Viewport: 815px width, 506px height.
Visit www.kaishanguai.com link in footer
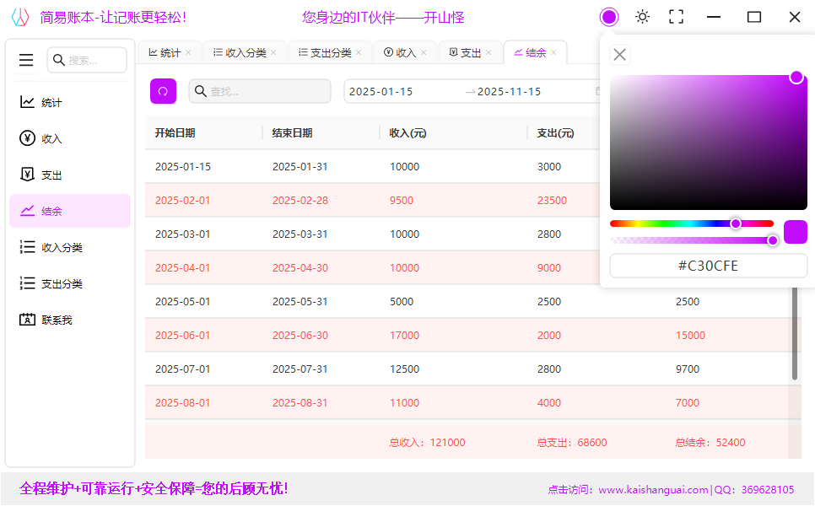(653, 489)
